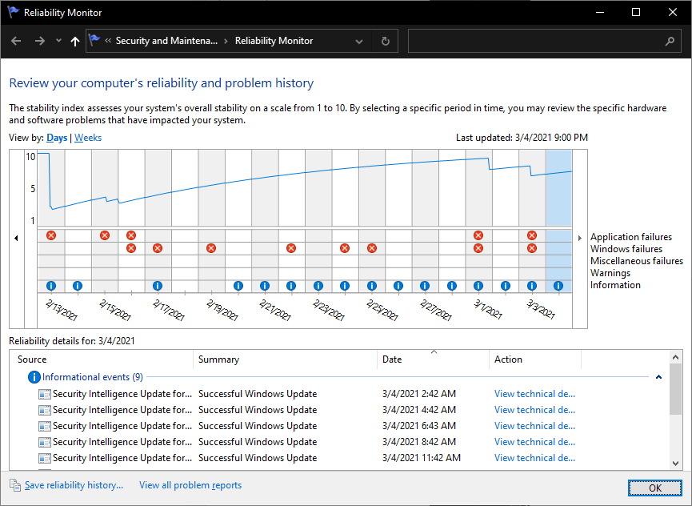Click View technical details for the 2:42 AM update
The width and height of the screenshot is (692, 506).
coord(534,393)
